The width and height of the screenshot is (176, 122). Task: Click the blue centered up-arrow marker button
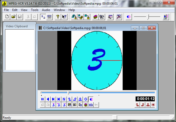[80, 99]
